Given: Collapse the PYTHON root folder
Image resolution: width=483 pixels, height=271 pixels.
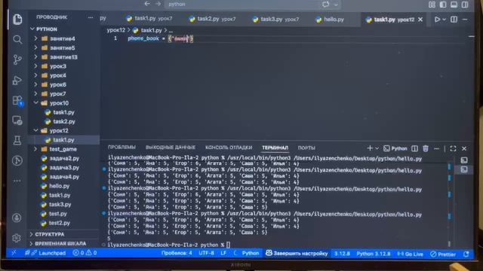Looking at the screenshot, I should click(47, 29).
